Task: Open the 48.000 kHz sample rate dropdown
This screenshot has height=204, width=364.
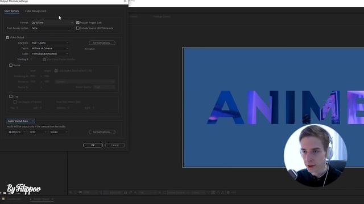Action: pyautogui.click(x=16, y=132)
